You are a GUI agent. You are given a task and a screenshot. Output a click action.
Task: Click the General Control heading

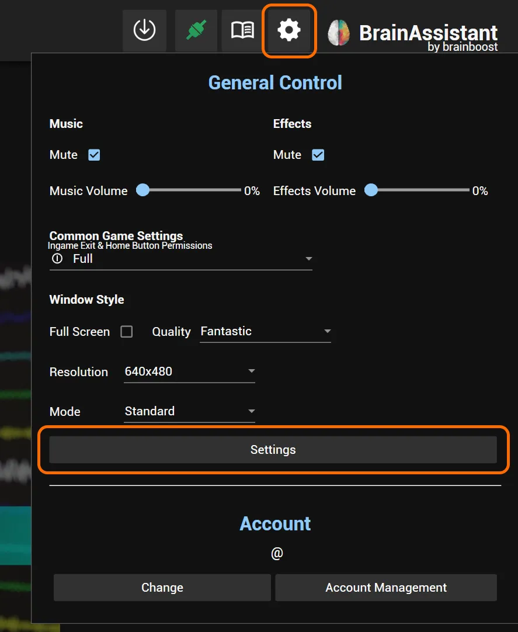pyautogui.click(x=275, y=82)
